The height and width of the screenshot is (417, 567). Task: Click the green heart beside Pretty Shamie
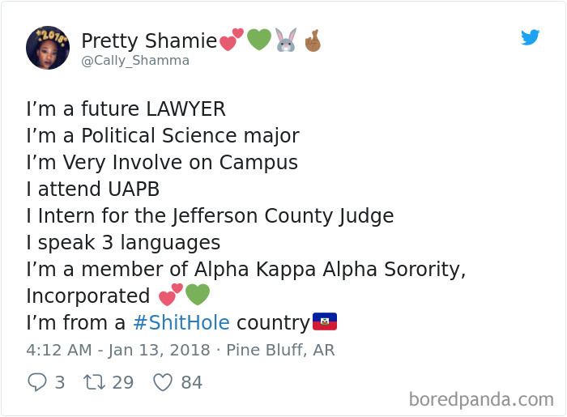(x=258, y=40)
